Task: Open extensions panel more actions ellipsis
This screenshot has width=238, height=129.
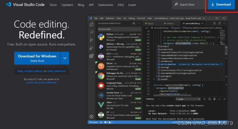Action: pyautogui.click(x=139, y=23)
